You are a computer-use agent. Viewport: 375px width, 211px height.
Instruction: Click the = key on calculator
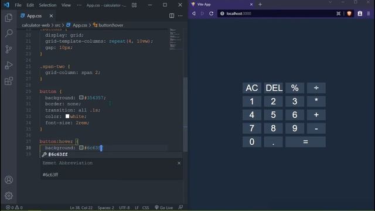tap(305, 142)
